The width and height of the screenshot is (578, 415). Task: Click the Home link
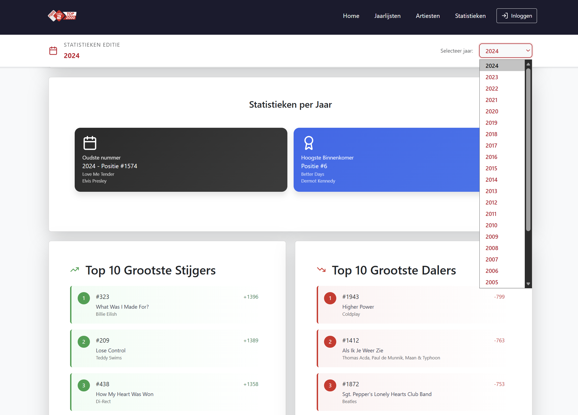(x=351, y=16)
